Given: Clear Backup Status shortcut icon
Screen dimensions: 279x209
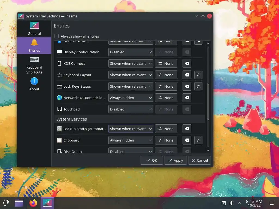Looking at the screenshot, I should click(x=187, y=129).
